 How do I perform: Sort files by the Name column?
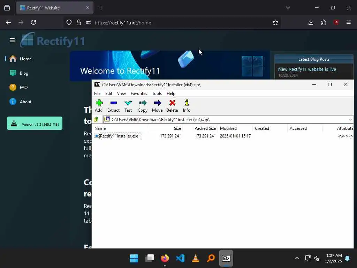point(121,128)
